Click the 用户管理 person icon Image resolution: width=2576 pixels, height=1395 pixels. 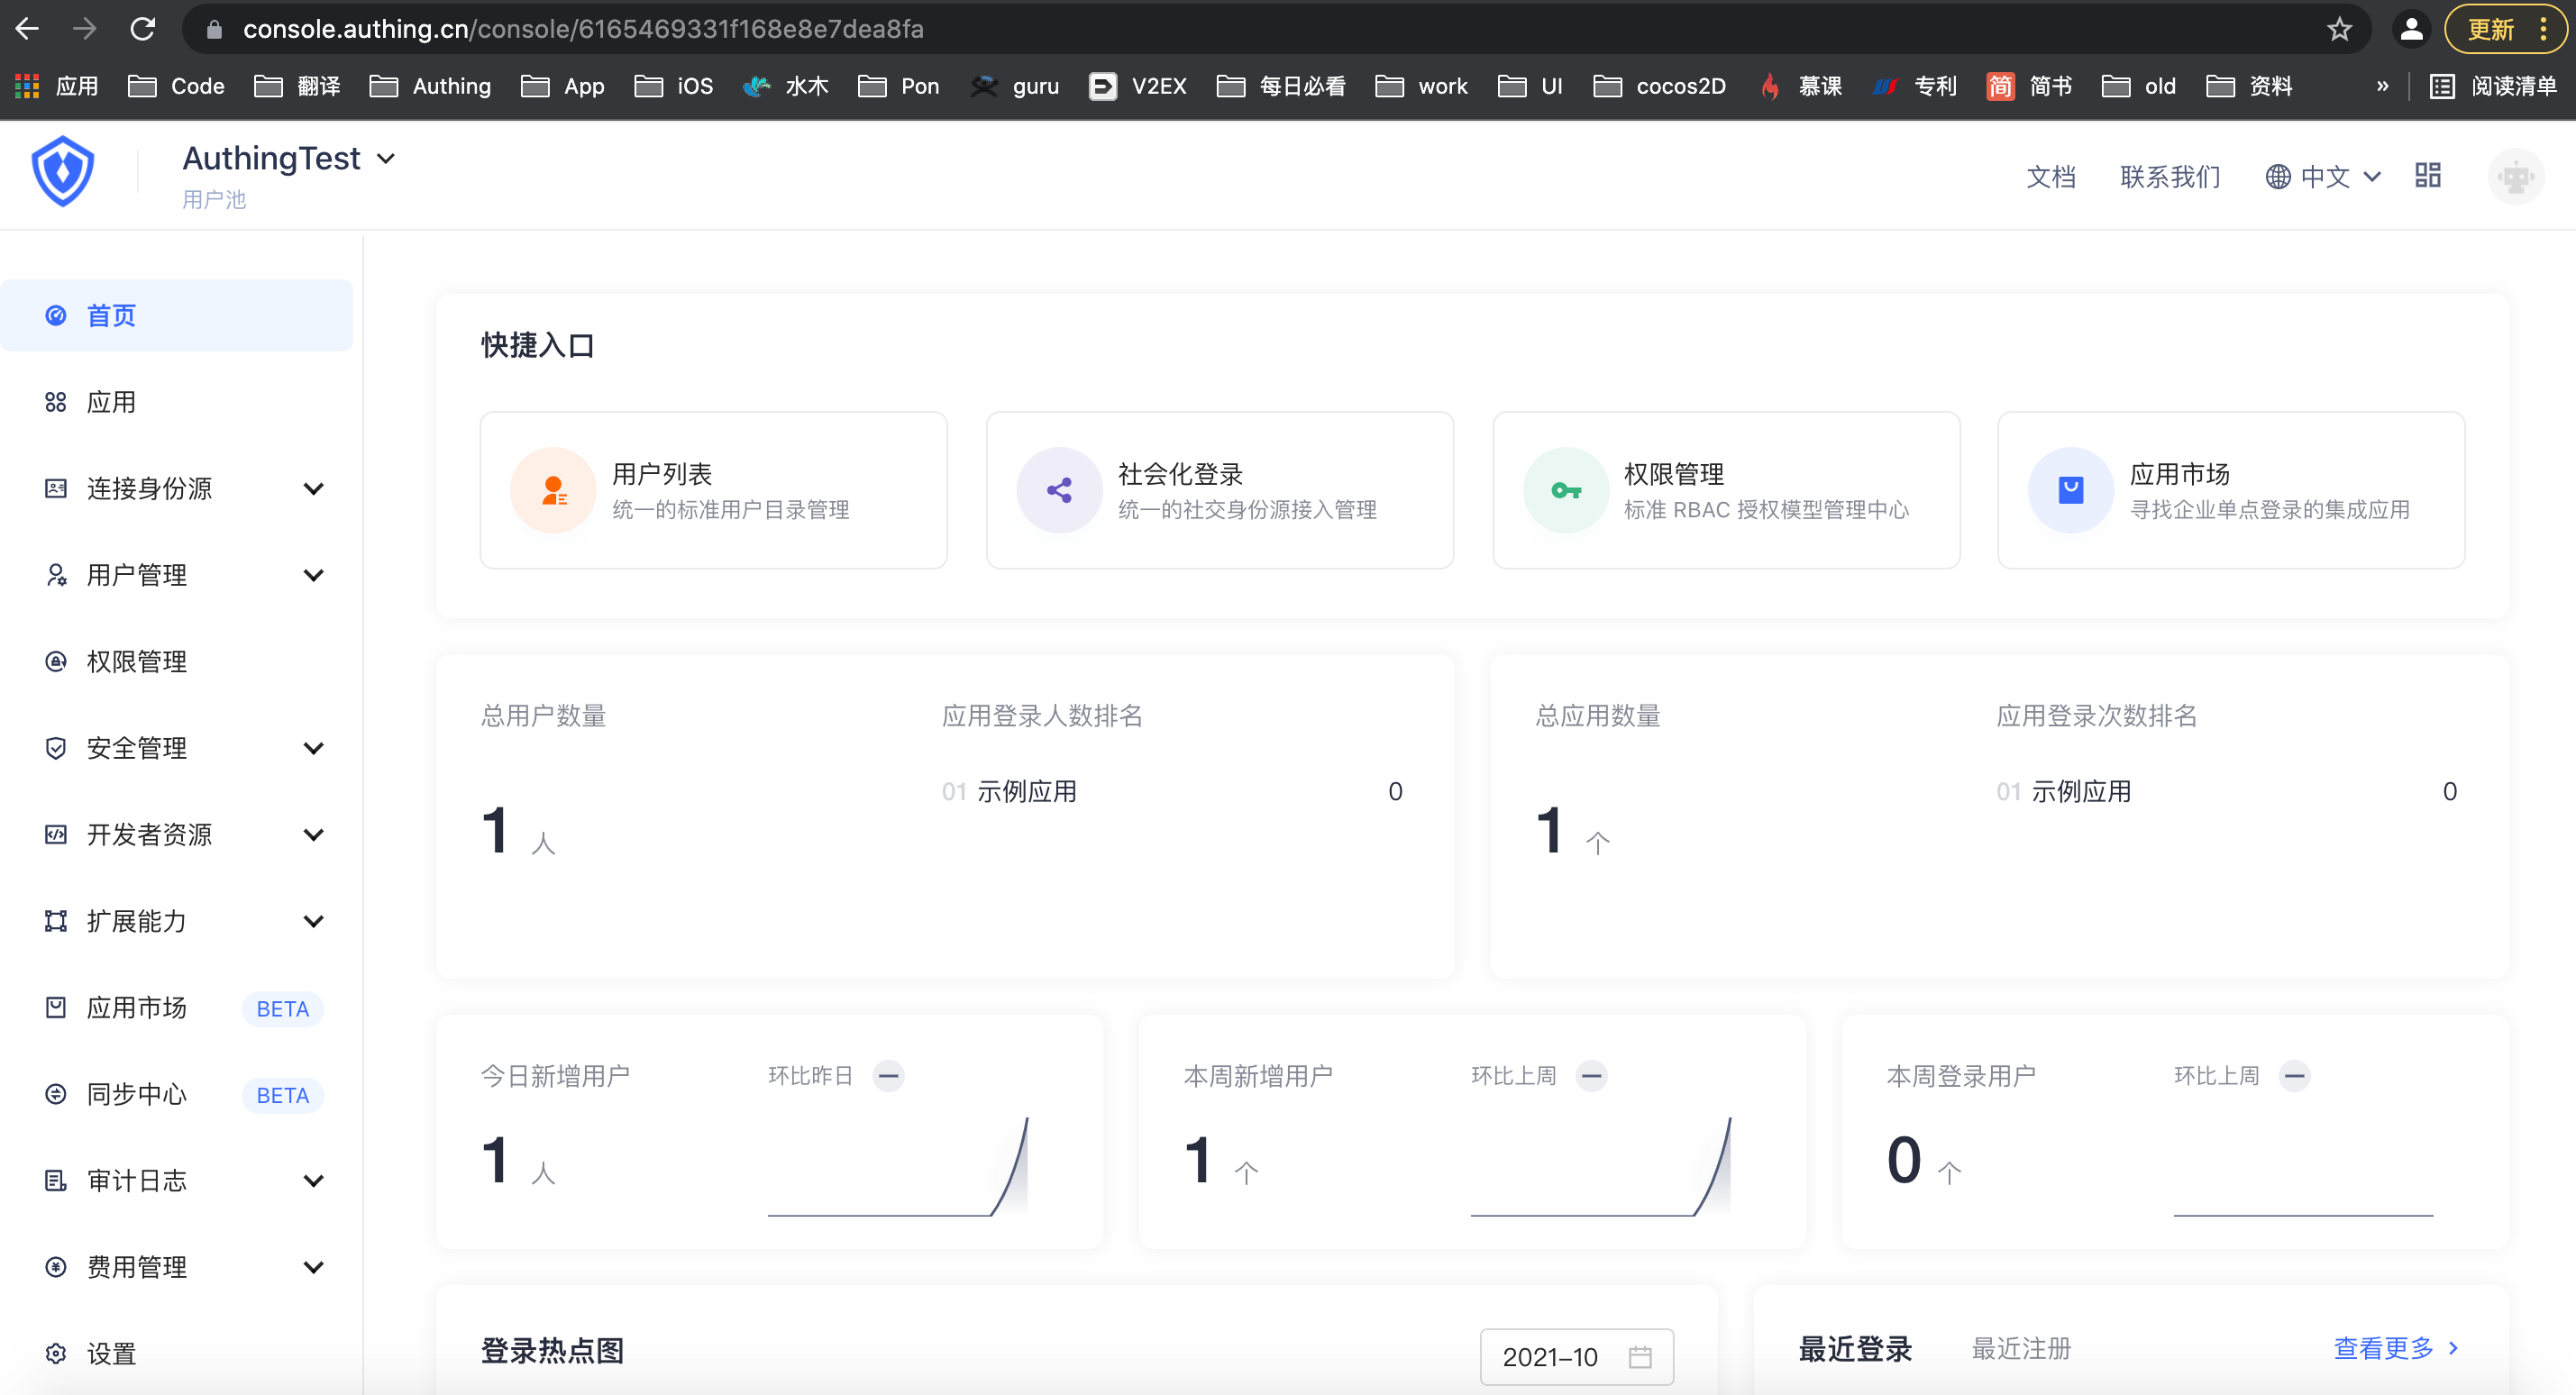[56, 575]
